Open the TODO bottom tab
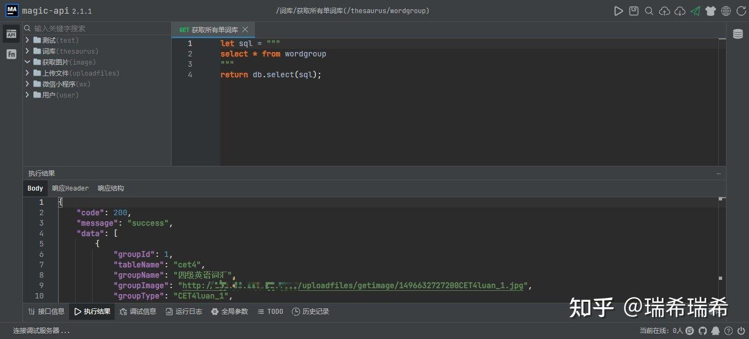 coord(270,312)
